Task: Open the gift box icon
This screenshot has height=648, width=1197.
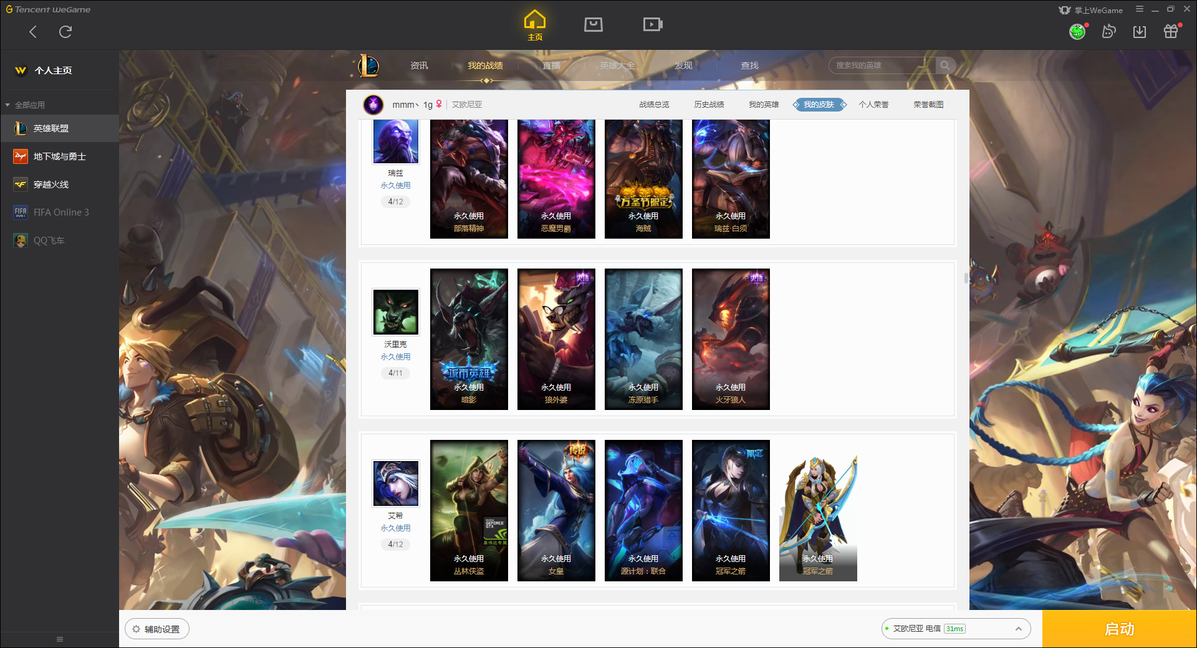Action: pyautogui.click(x=1171, y=31)
